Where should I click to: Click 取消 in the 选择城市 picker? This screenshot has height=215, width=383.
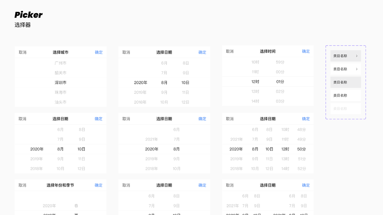click(x=22, y=52)
